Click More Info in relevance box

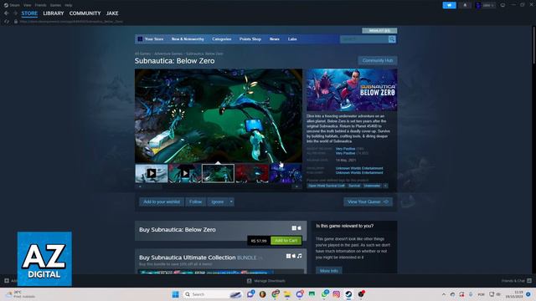pos(329,270)
